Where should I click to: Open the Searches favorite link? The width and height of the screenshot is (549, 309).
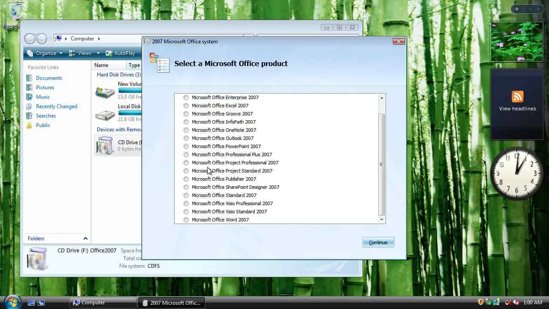click(46, 116)
